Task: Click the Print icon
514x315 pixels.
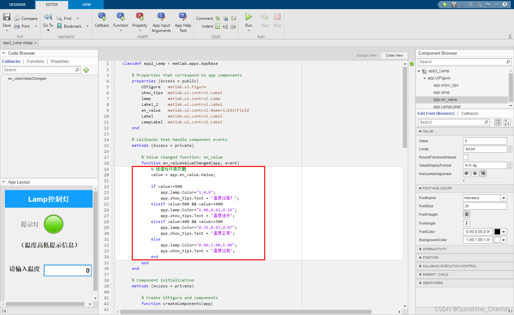Action: [17, 26]
